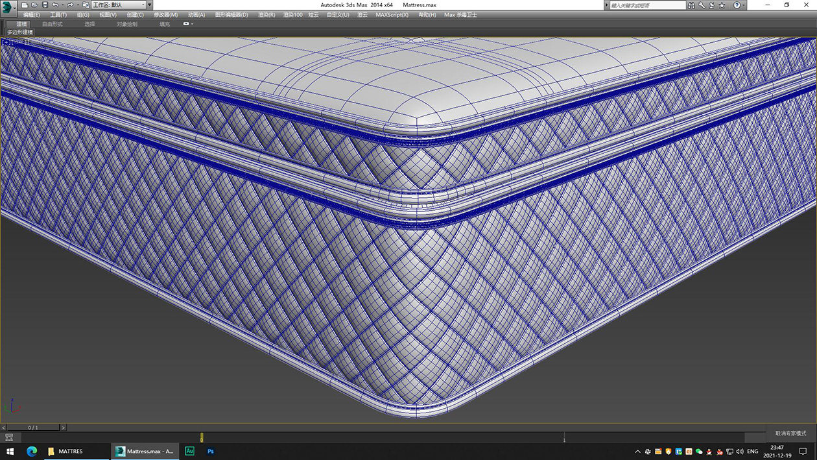817x460 pixels.
Task: Click the time slider 0 / 1 handle
Action: [33, 428]
